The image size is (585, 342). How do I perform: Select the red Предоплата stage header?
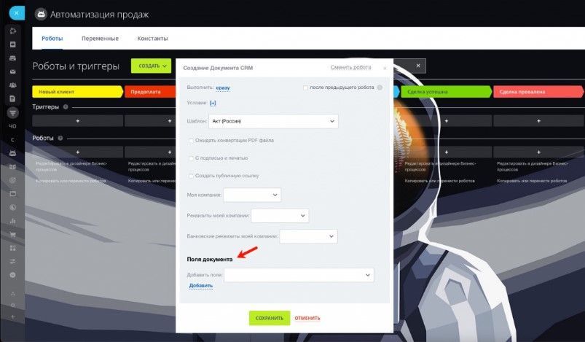(x=150, y=91)
